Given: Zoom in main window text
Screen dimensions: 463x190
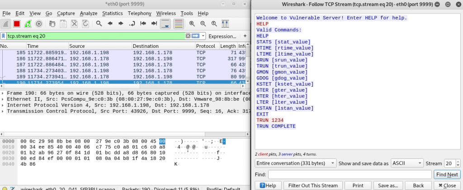Looking at the screenshot, I should [192, 24].
